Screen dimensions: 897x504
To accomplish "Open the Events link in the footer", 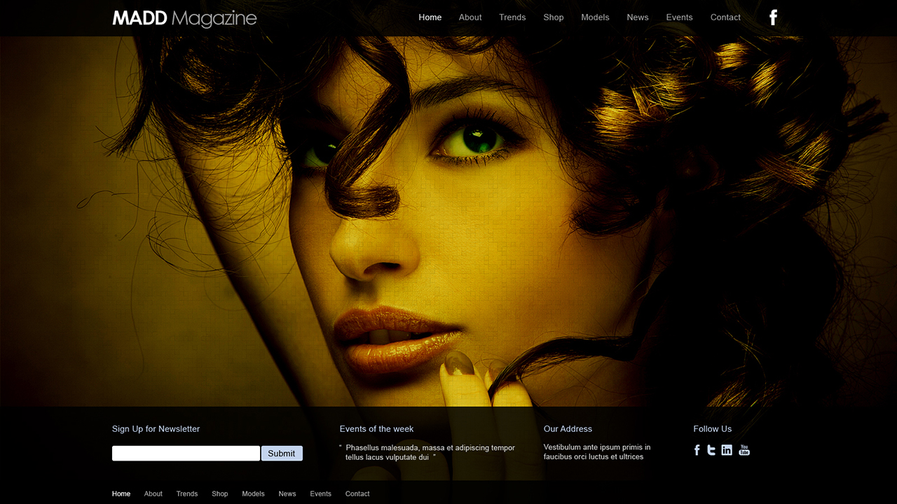I will [x=321, y=494].
